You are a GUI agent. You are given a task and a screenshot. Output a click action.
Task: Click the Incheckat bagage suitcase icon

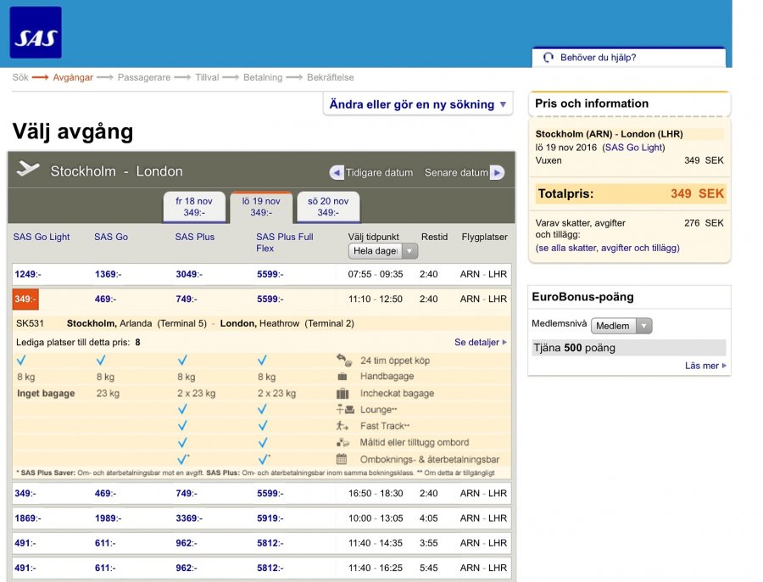[343, 394]
